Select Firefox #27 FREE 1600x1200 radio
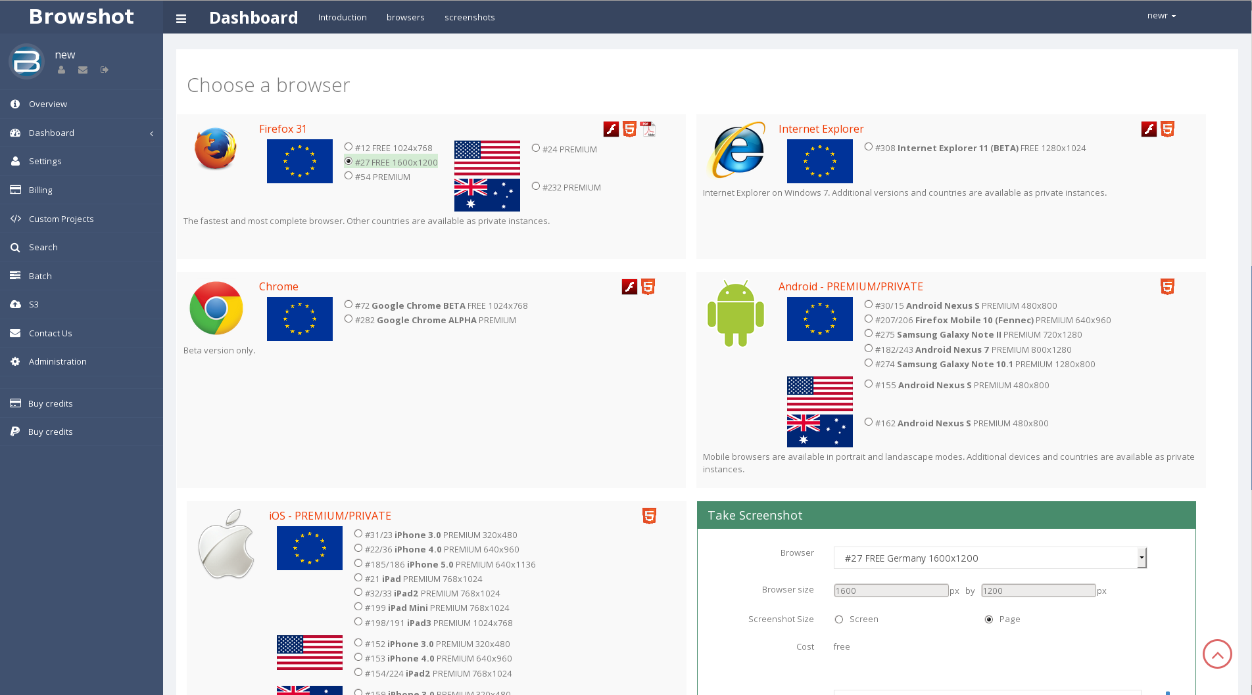The width and height of the screenshot is (1252, 695). point(349,162)
